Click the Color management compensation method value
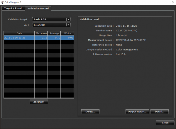The image size is (176, 129). pyautogui.click(x=127, y=50)
